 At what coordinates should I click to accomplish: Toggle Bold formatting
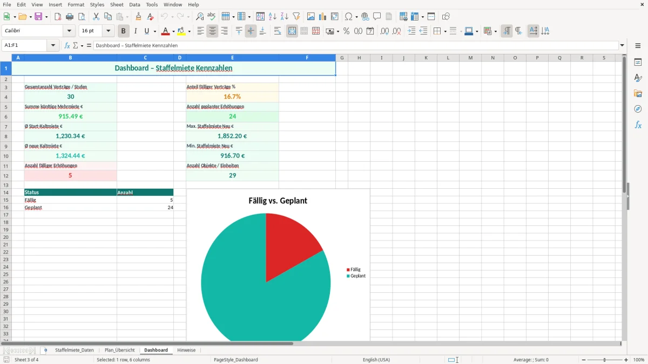point(124,31)
